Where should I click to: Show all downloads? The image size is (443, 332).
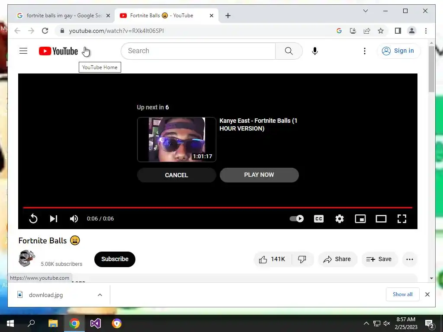[x=403, y=294]
